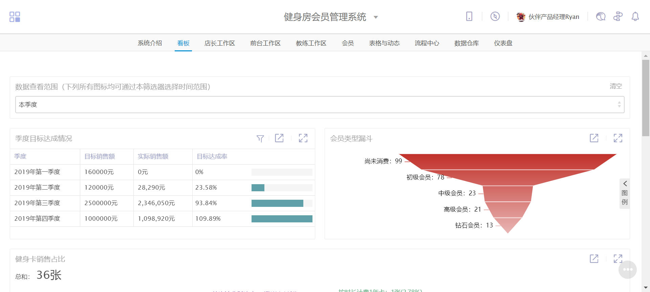Switch to the 店长工作区 tab
The image size is (650, 292).
219,43
